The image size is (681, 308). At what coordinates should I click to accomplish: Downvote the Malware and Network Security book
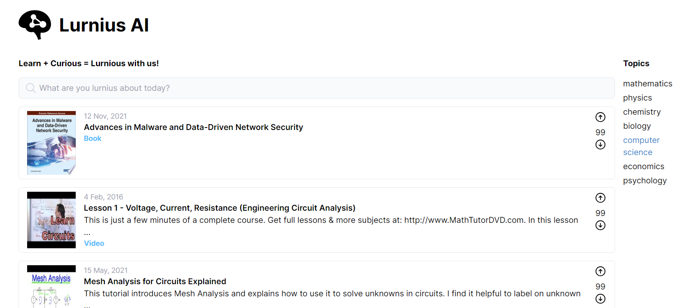[600, 145]
